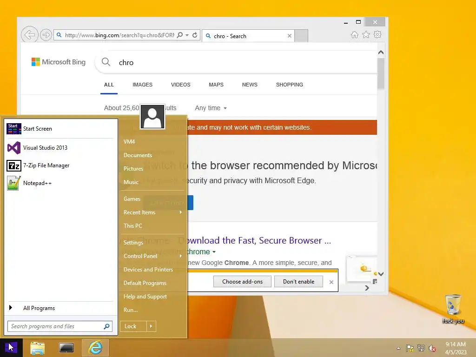
Task: Open the Run... dialog
Action: (x=131, y=310)
